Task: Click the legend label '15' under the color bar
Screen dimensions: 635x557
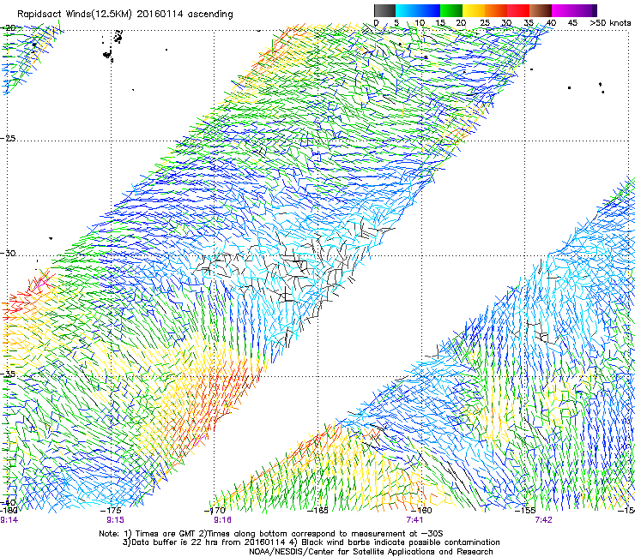Action: click(x=440, y=22)
